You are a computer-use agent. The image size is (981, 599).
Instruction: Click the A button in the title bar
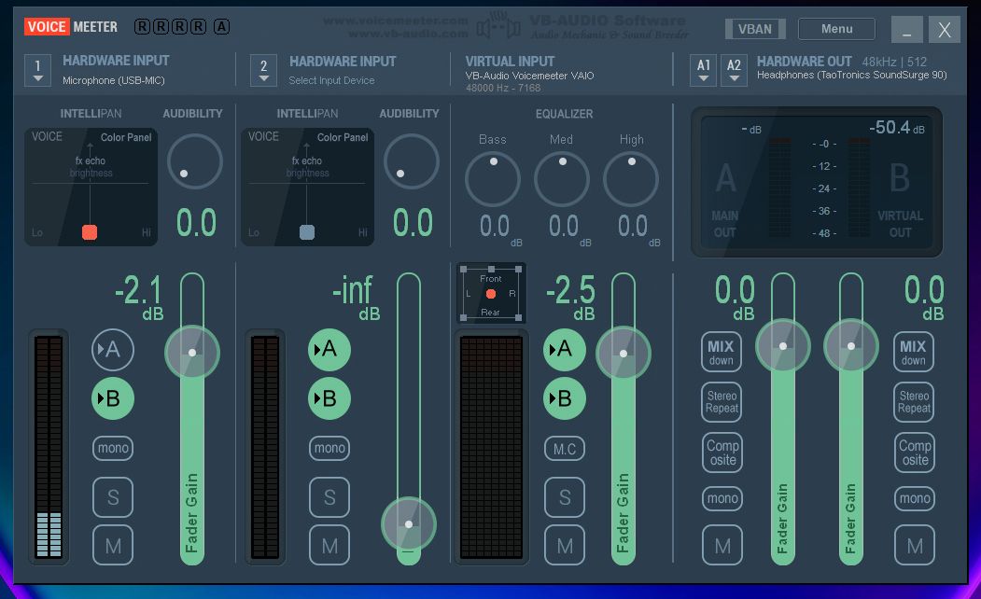[221, 28]
